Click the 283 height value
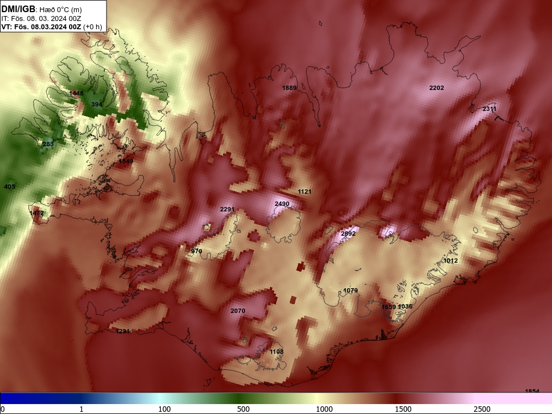This screenshot has height=414, width=552. pos(48,144)
